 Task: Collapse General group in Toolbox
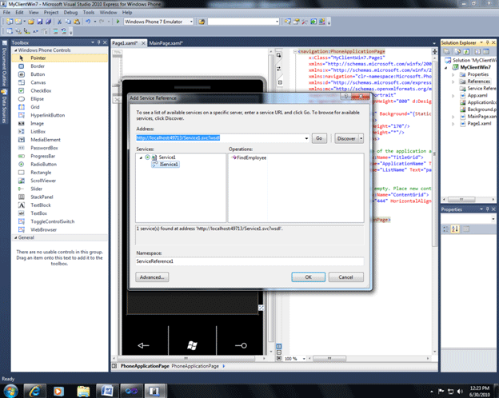(x=15, y=237)
